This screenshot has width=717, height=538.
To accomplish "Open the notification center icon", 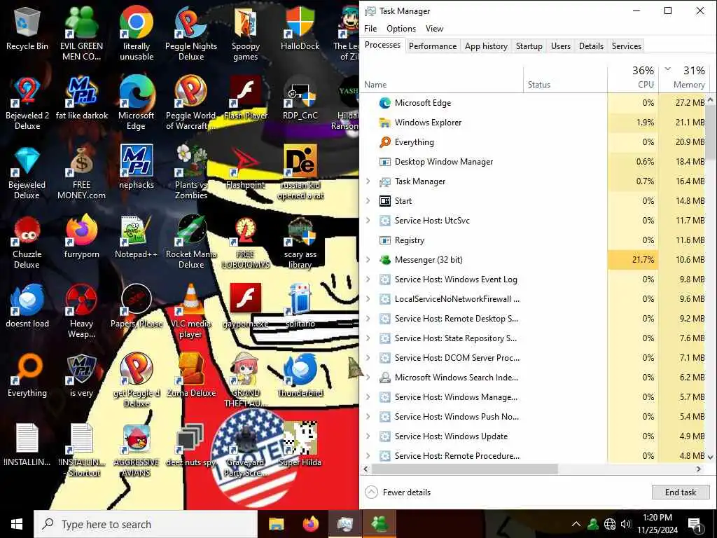I will (x=694, y=524).
